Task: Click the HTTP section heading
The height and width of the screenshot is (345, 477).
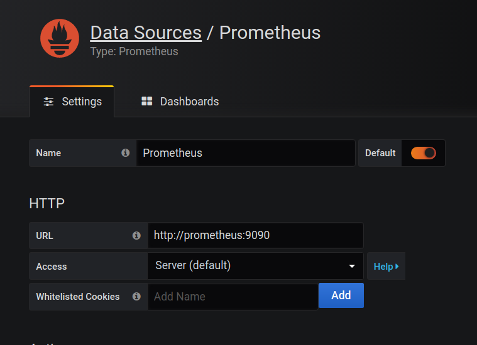Action: 47,203
